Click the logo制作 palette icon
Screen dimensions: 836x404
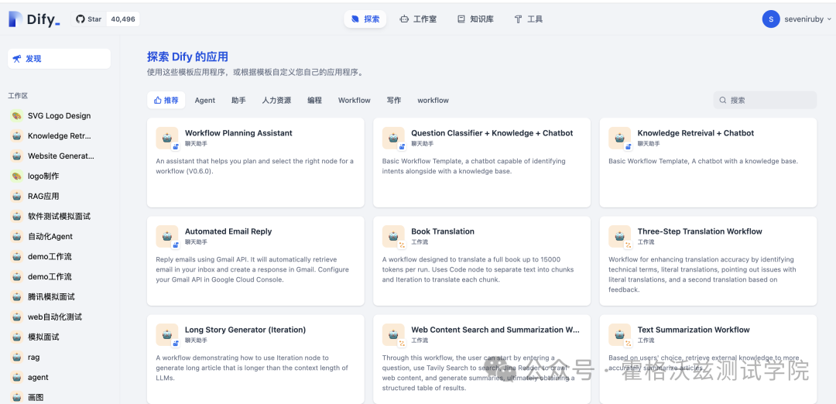pyautogui.click(x=16, y=176)
